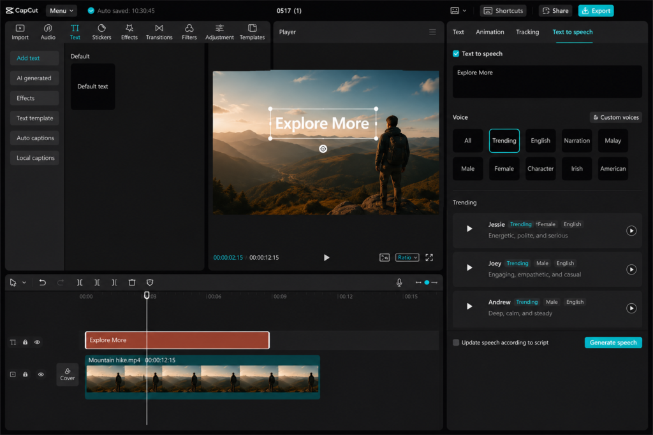Open the Menu dropdown
The height and width of the screenshot is (435, 653).
(x=61, y=11)
